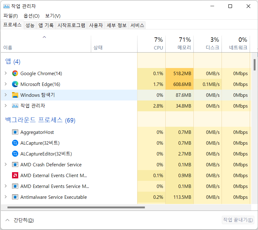Select the ALCaptureEditor(32비트) process name
Image resolution: width=258 pixels, height=230 pixels.
coord(46,154)
